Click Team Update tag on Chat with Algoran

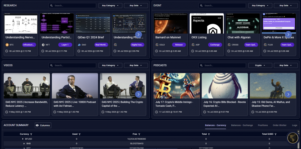point(251,45)
